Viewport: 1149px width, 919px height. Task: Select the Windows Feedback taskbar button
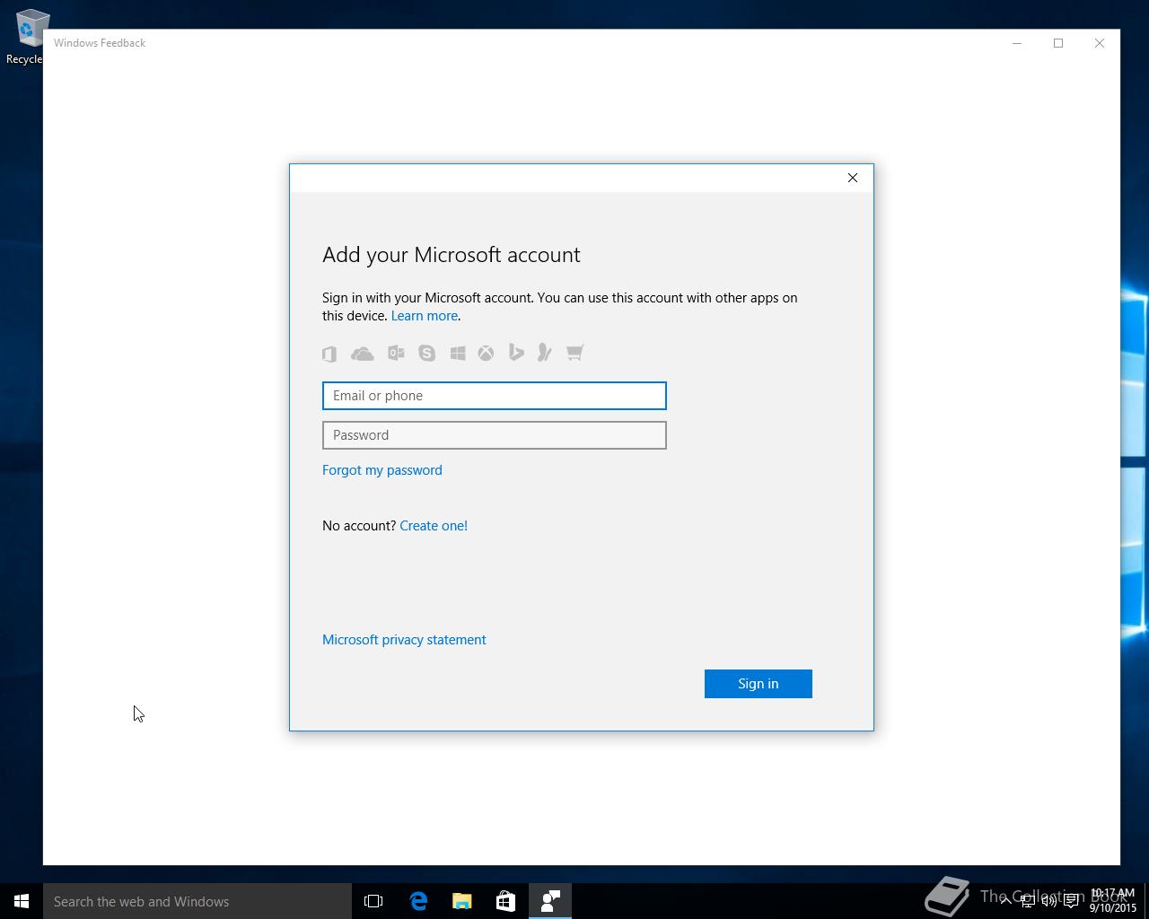550,901
